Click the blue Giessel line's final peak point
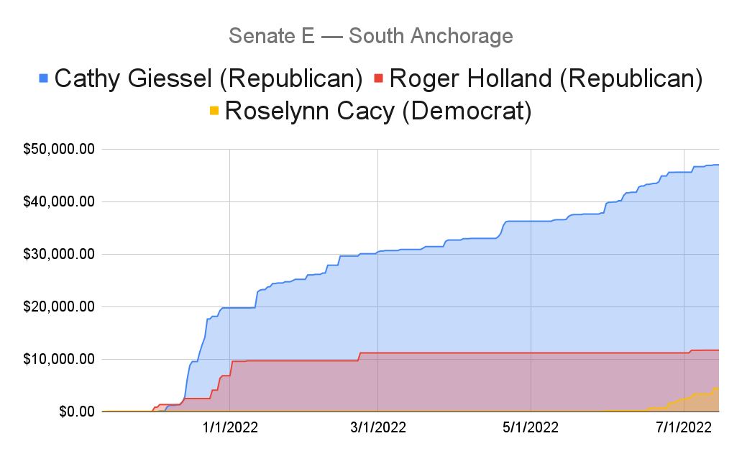The height and width of the screenshot is (459, 742). 718,165
